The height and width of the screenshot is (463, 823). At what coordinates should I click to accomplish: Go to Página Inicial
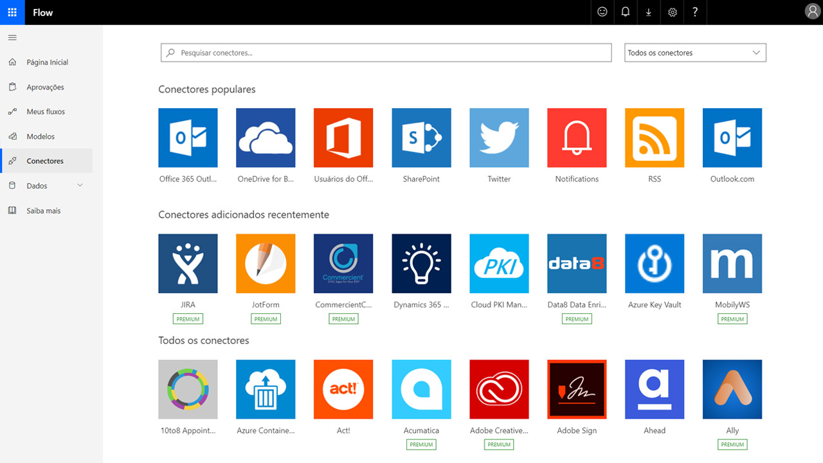coord(46,62)
